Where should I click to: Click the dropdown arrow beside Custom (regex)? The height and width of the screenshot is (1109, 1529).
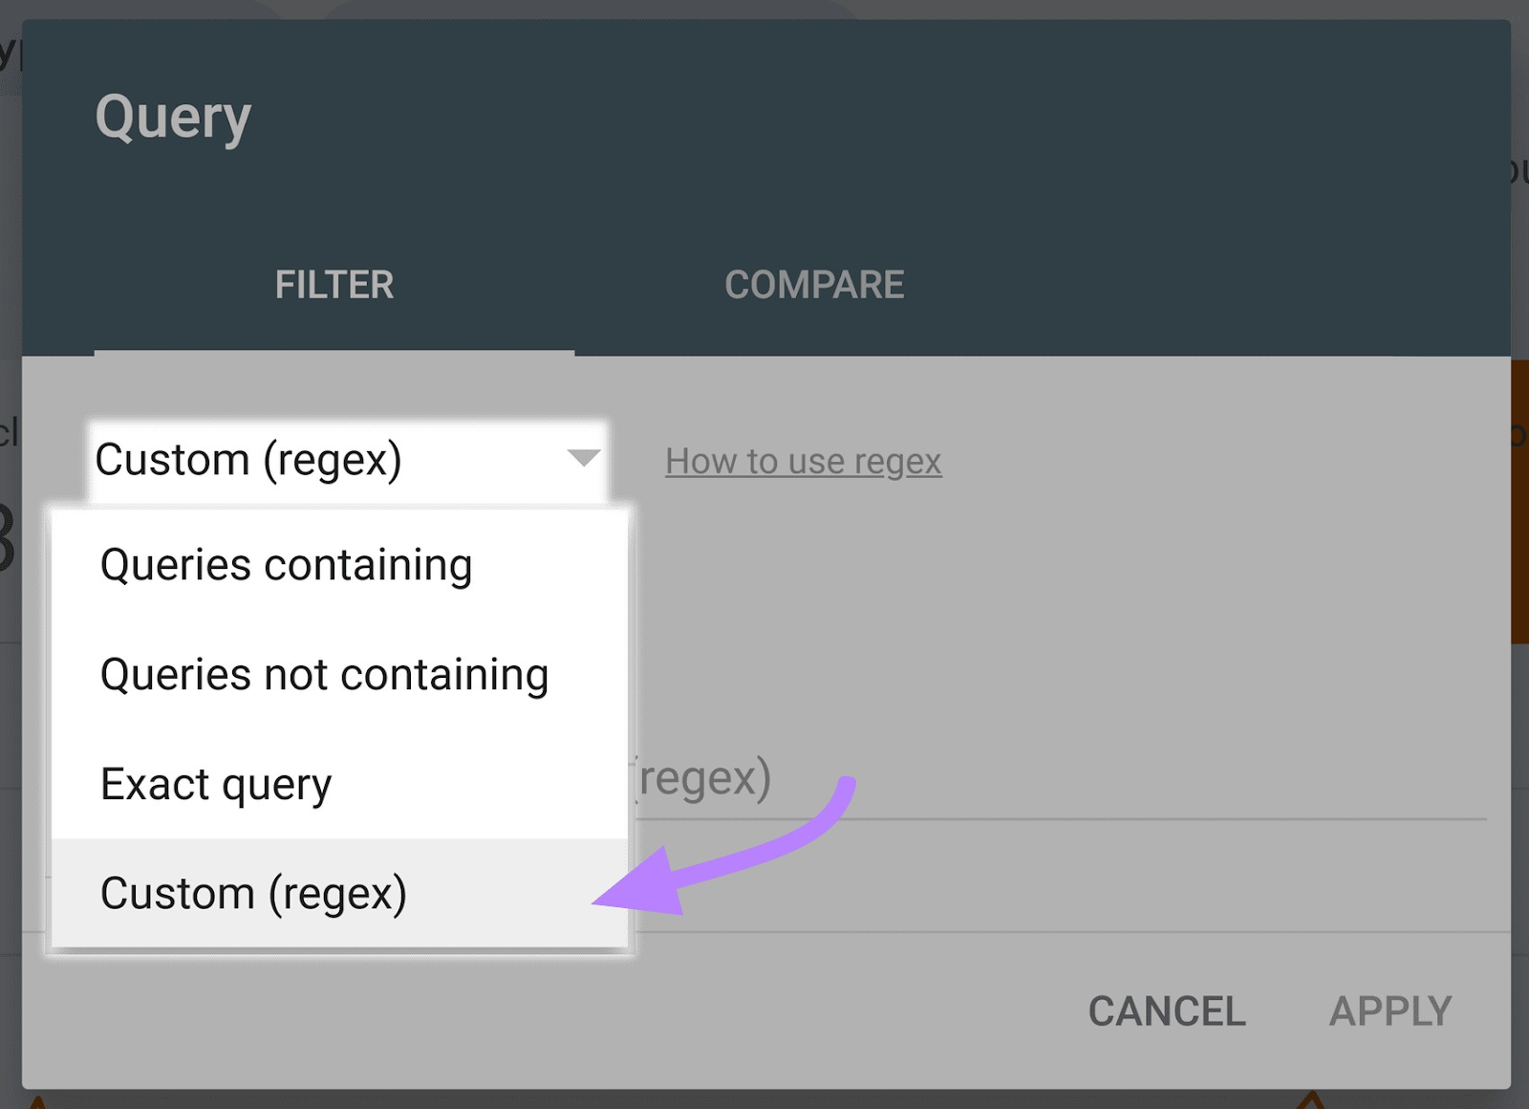[583, 458]
